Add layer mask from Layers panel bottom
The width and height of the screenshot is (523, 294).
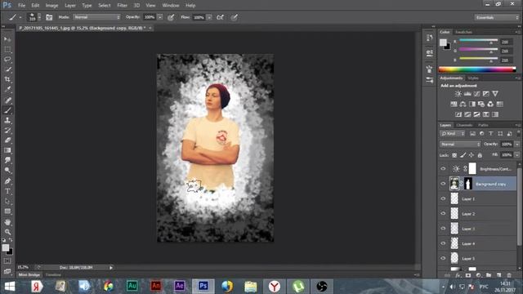(468, 275)
